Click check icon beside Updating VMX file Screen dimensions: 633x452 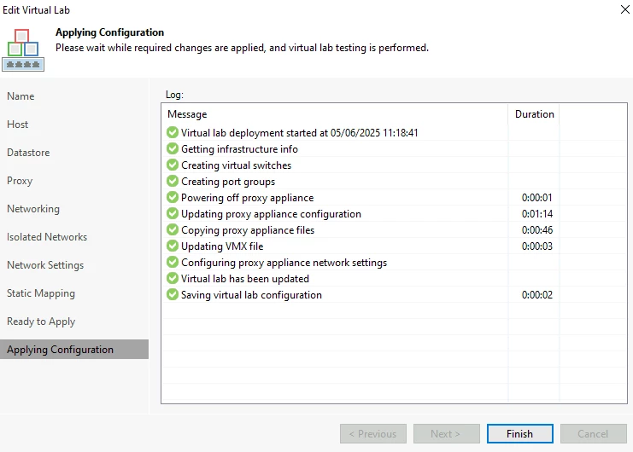click(x=173, y=246)
